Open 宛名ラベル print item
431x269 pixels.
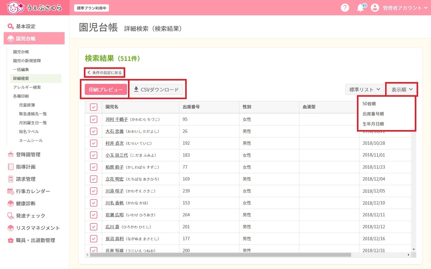29,132
